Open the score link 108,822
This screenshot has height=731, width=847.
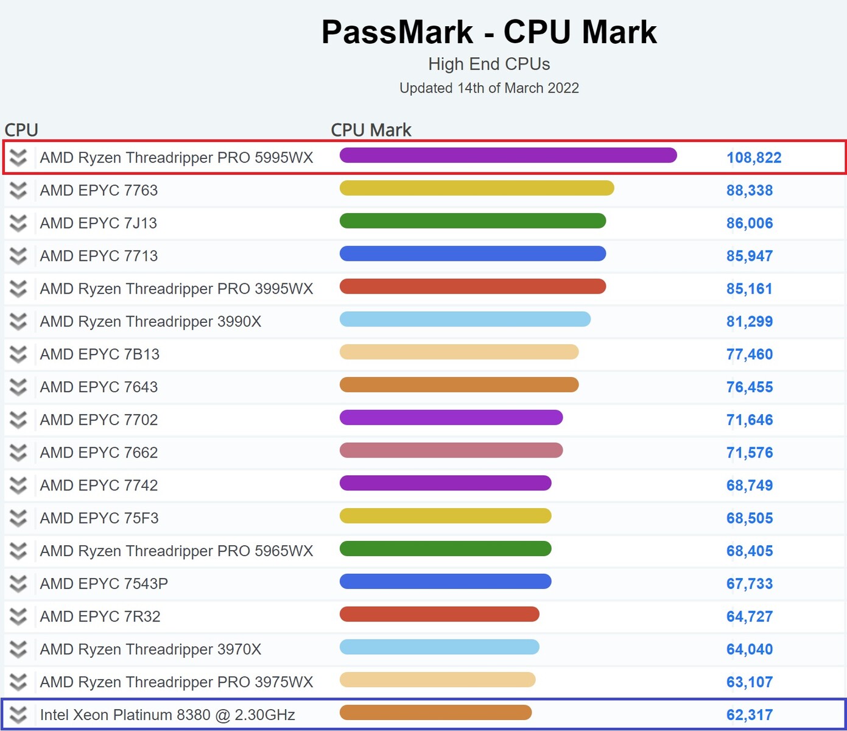pos(755,158)
